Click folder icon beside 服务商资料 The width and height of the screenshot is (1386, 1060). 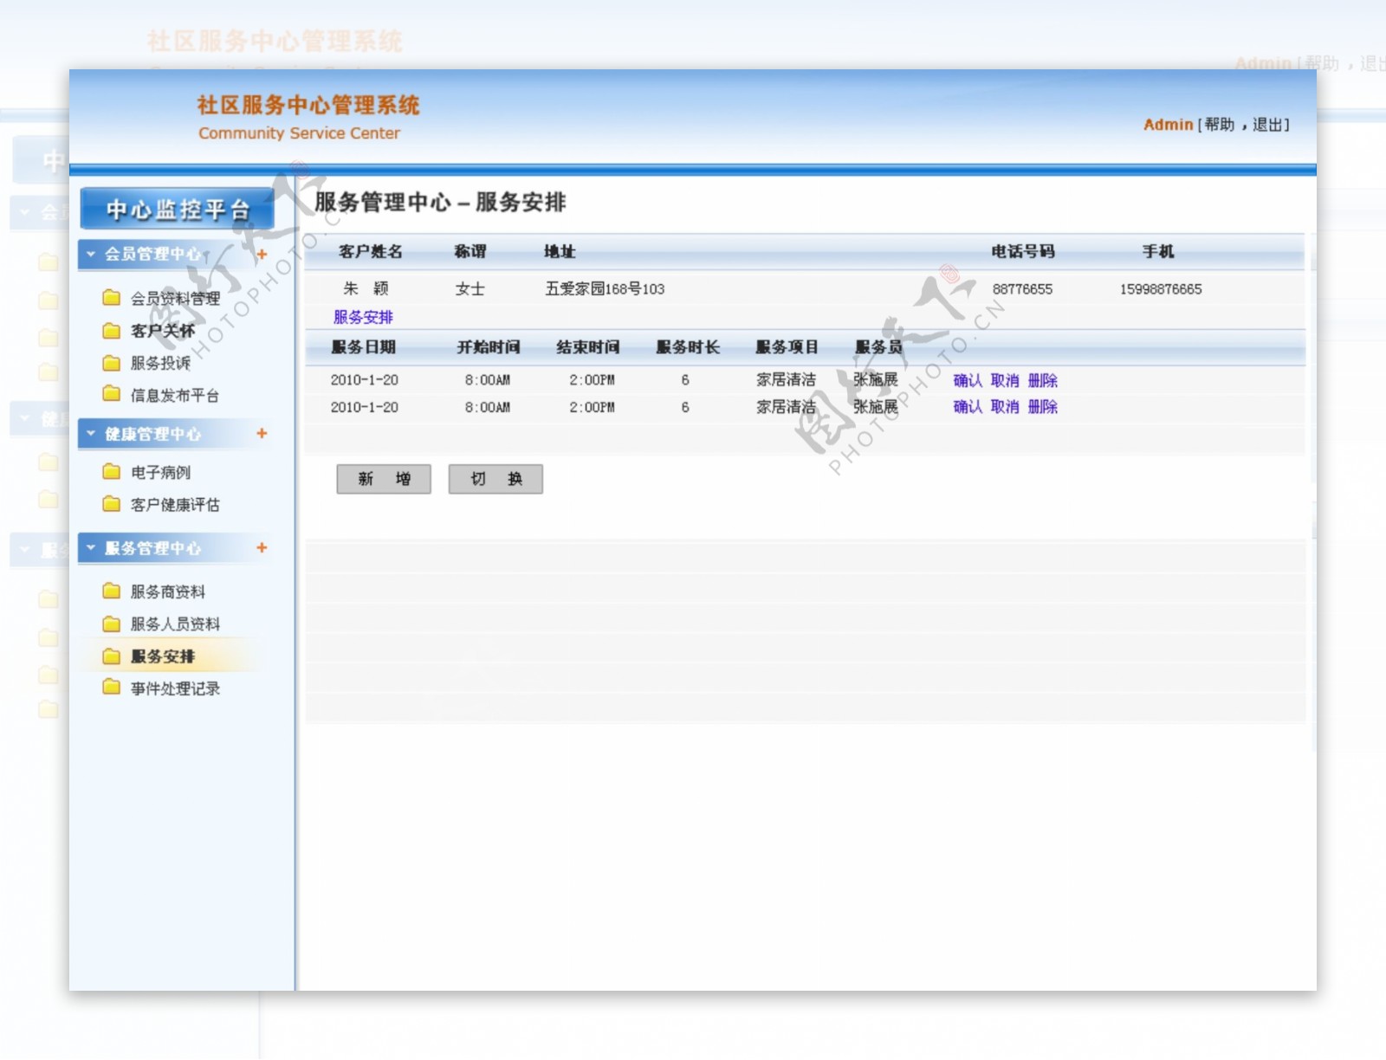111,591
